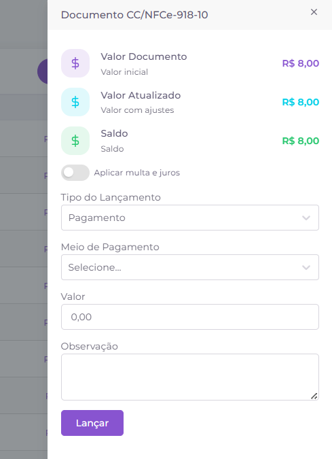This screenshot has height=459, width=332.
Task: Click inside the Observação text area
Action: click(190, 377)
